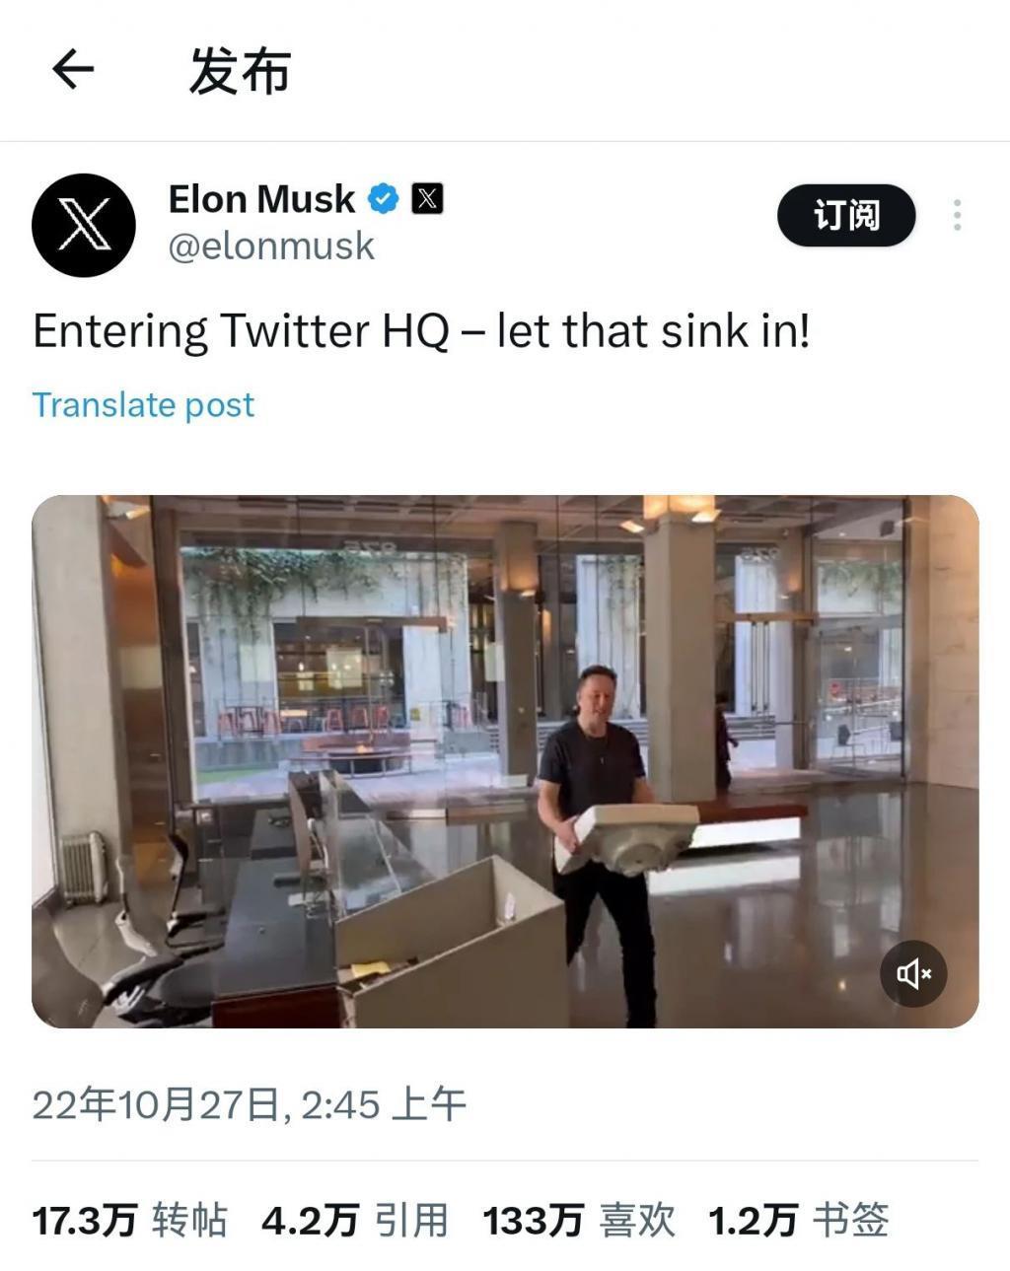The width and height of the screenshot is (1010, 1271).
Task: Unmute the video with the speaker icon
Action: [913, 974]
